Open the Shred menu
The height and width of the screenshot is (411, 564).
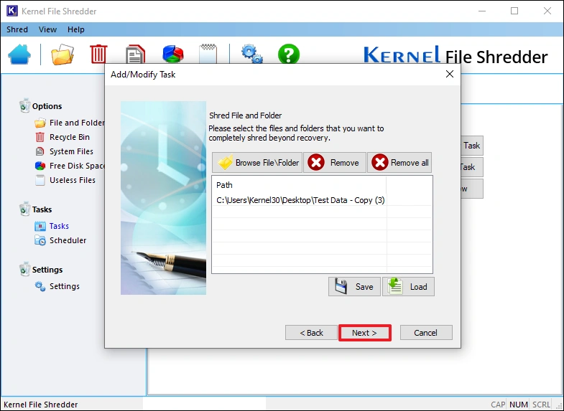(x=17, y=29)
